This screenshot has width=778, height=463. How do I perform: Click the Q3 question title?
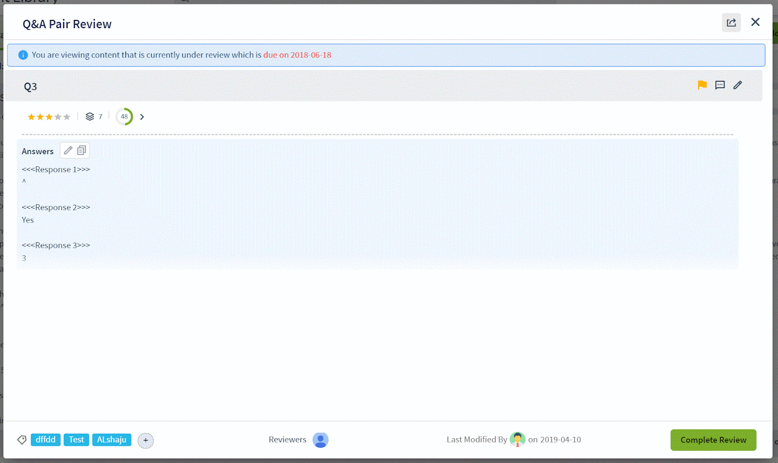point(30,87)
